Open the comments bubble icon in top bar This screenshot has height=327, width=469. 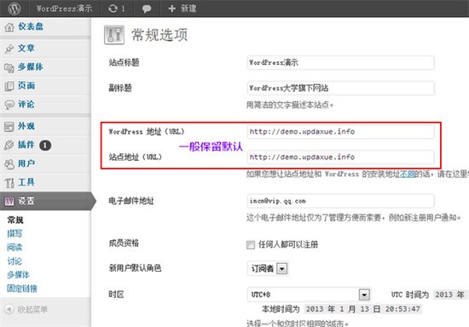pyautogui.click(x=147, y=9)
